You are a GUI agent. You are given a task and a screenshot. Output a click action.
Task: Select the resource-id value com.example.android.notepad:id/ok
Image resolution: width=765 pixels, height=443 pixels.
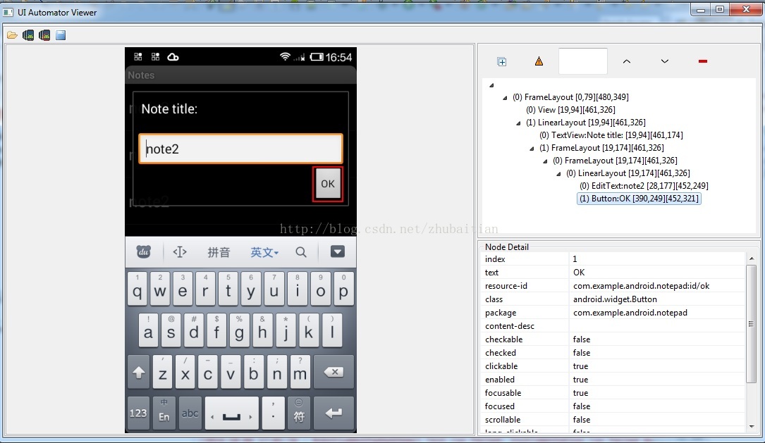[x=641, y=285]
